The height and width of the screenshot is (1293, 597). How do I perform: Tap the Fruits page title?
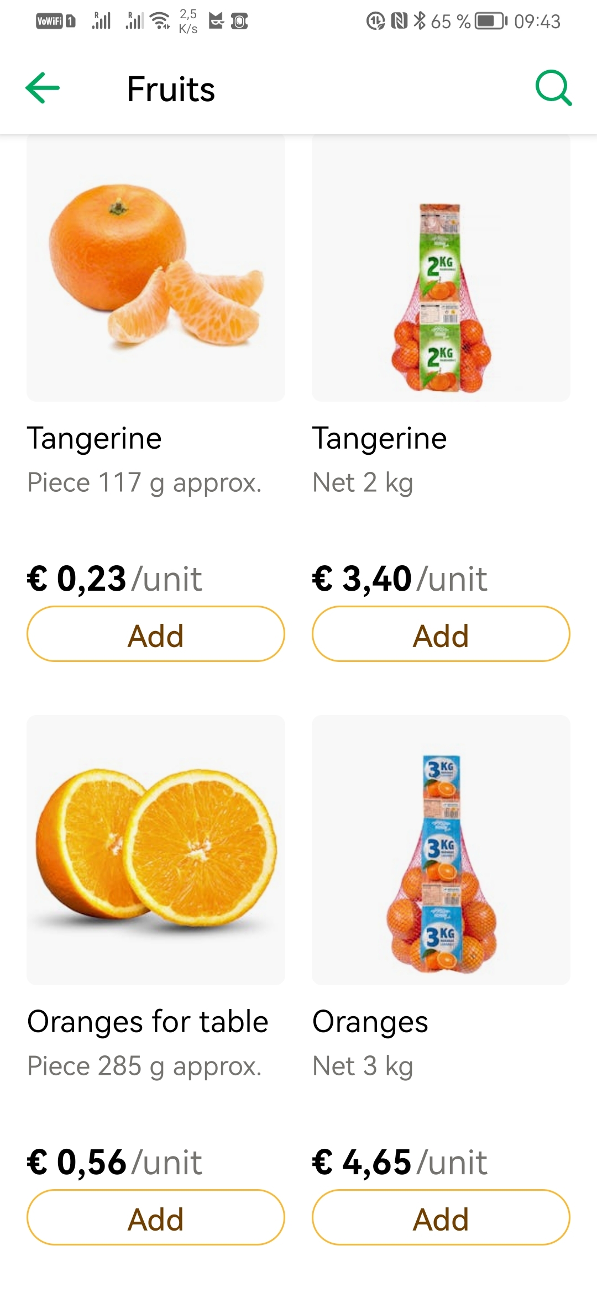coord(171,89)
